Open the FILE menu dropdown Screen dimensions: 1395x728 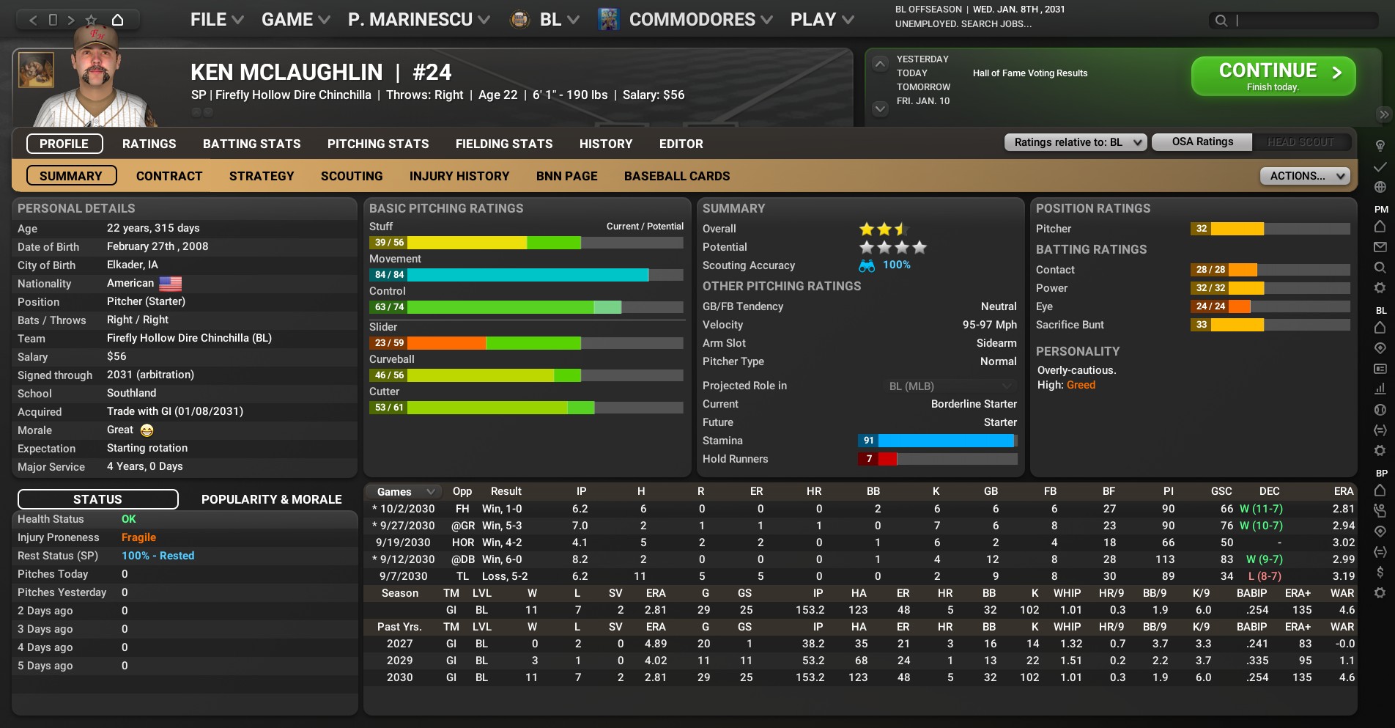217,20
